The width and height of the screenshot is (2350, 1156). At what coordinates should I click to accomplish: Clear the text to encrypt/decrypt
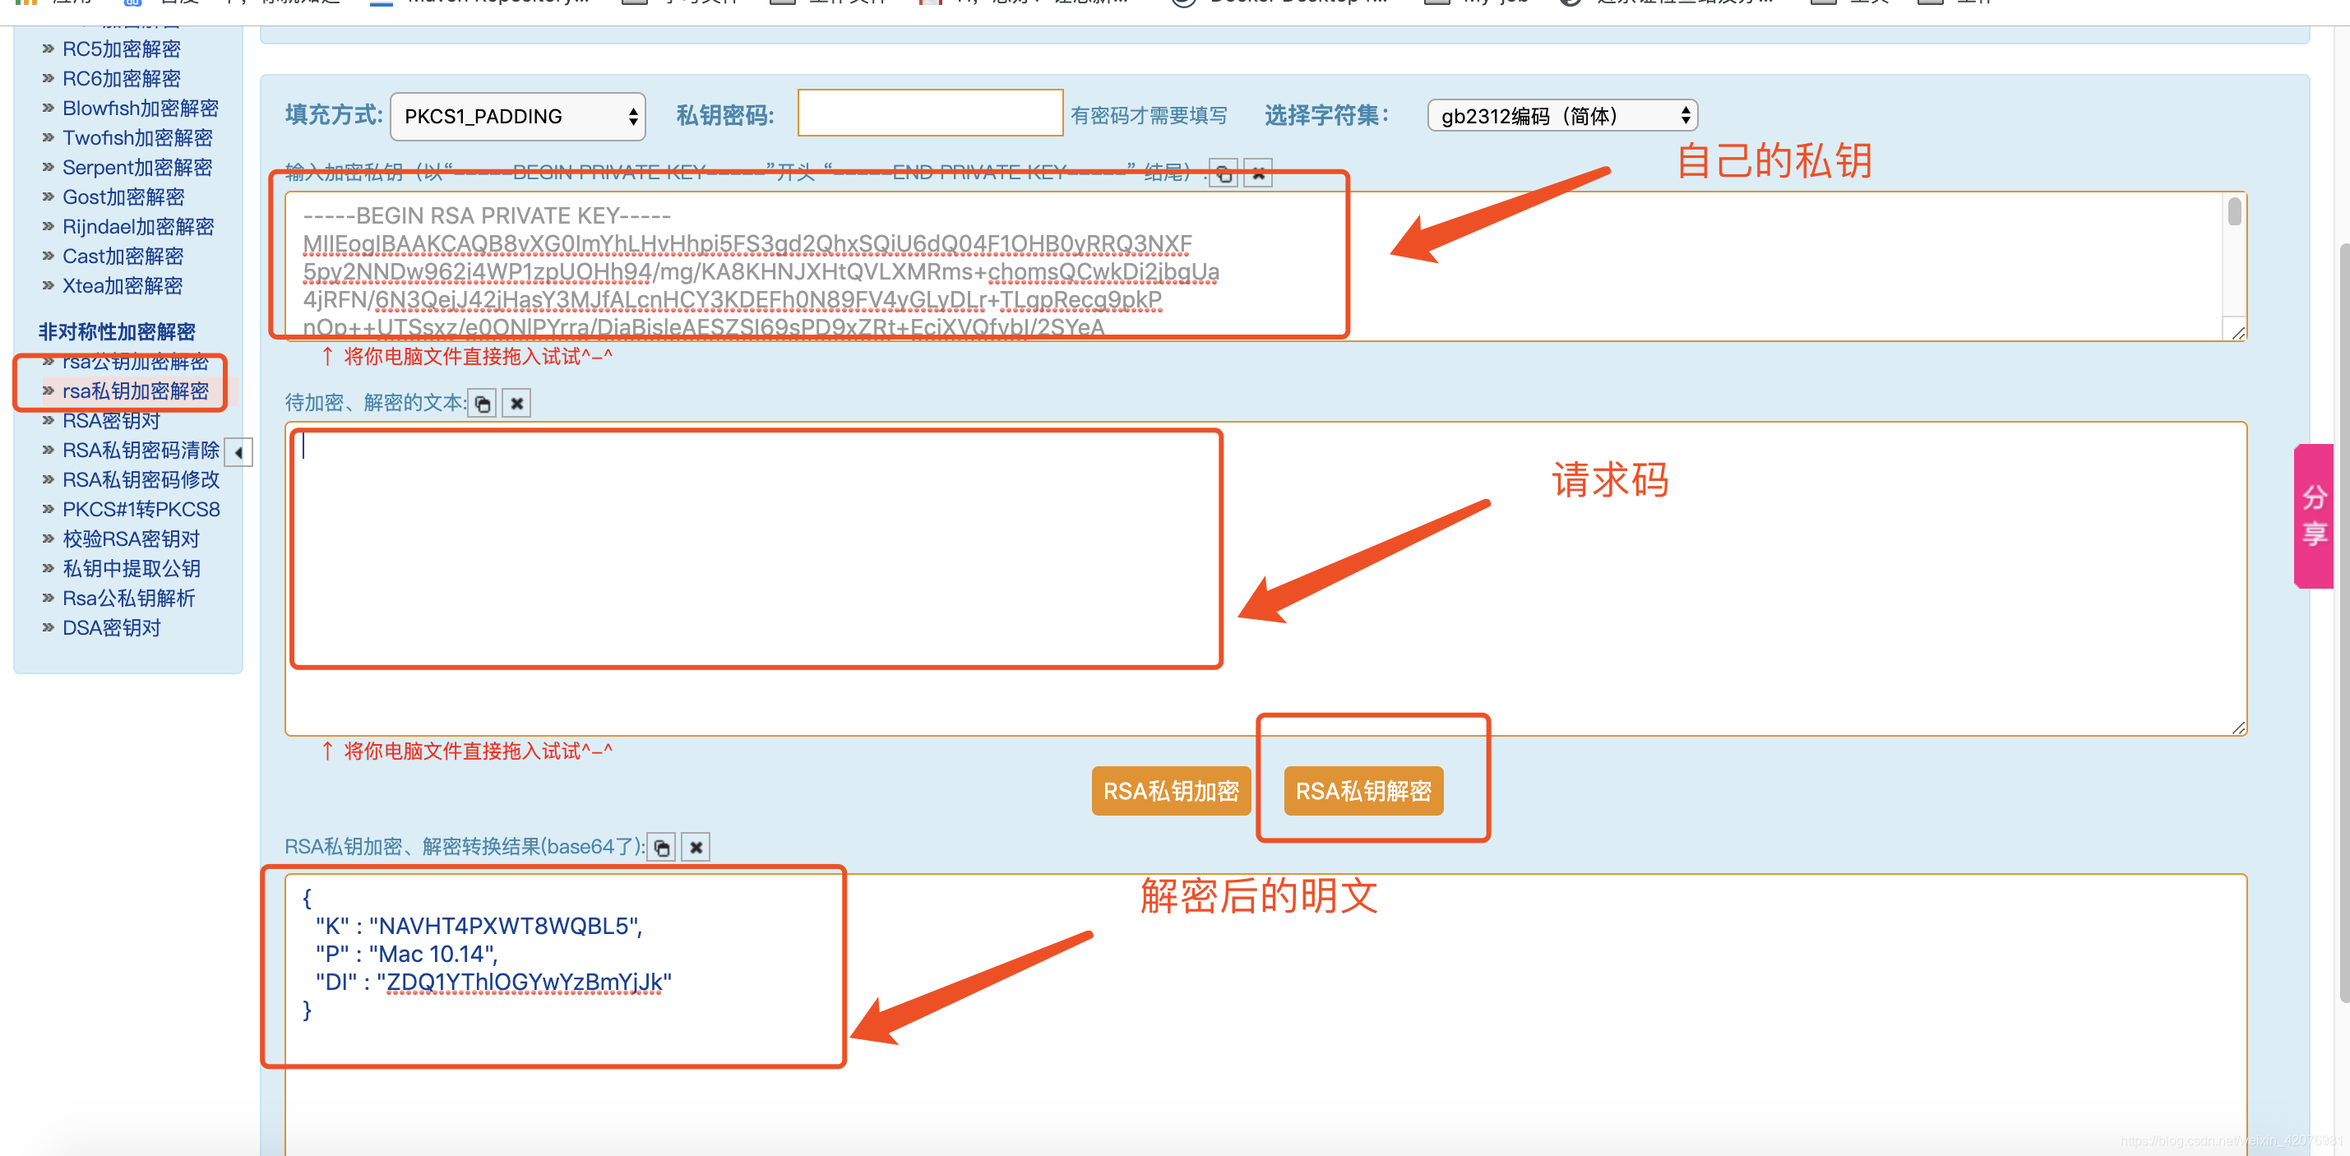pyautogui.click(x=517, y=403)
